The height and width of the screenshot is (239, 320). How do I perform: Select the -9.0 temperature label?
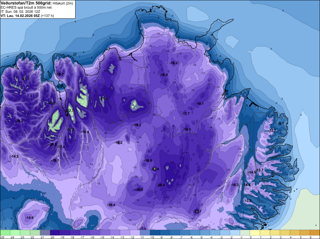pos(59,87)
